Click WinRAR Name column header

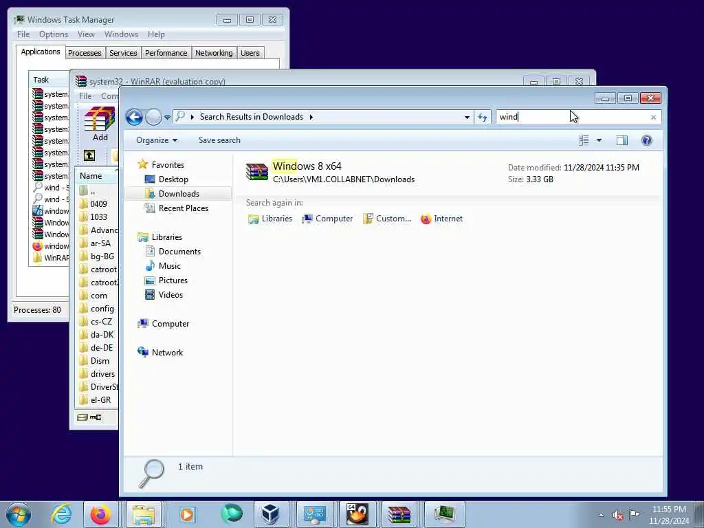click(x=98, y=176)
